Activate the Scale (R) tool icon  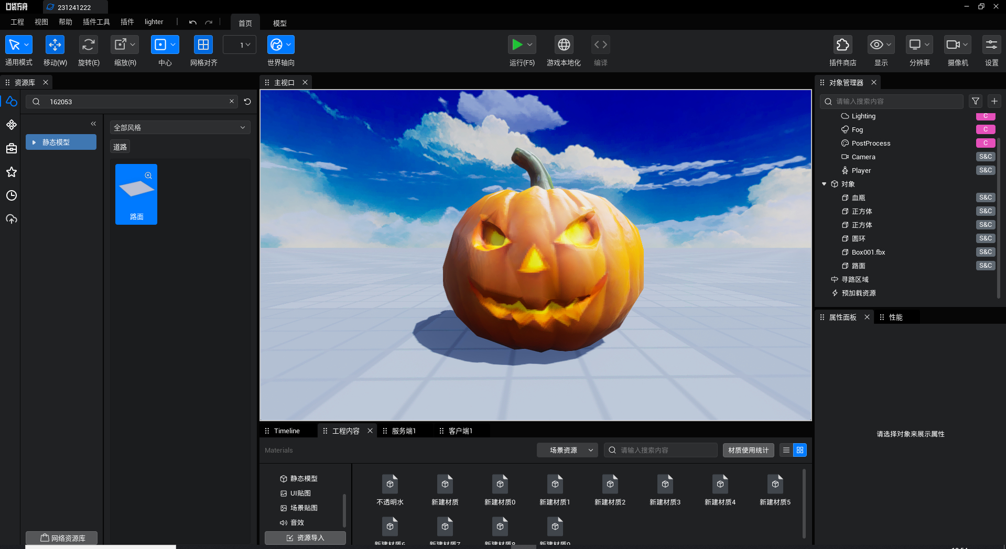[x=121, y=45]
